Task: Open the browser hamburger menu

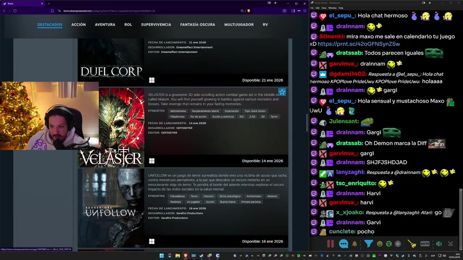Action: pyautogui.click(x=305, y=11)
